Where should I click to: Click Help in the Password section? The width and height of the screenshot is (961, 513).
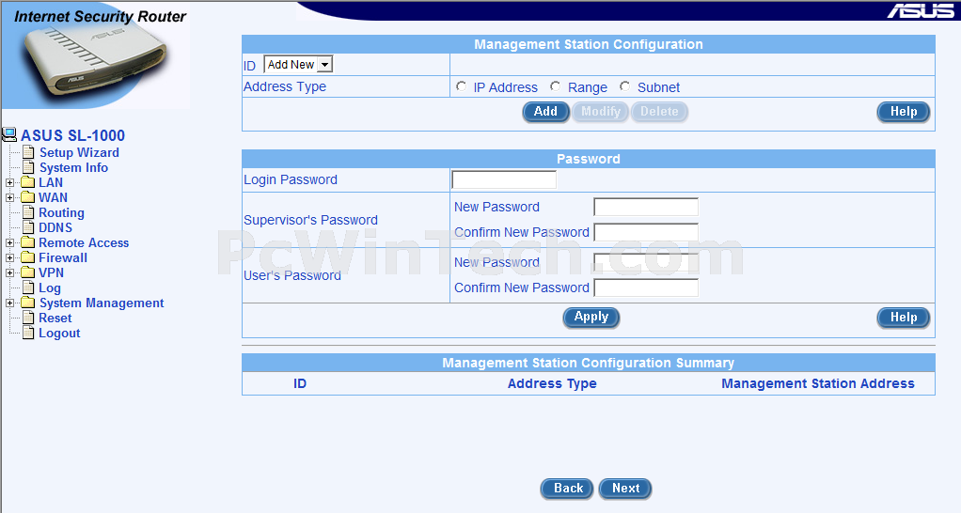tap(904, 318)
